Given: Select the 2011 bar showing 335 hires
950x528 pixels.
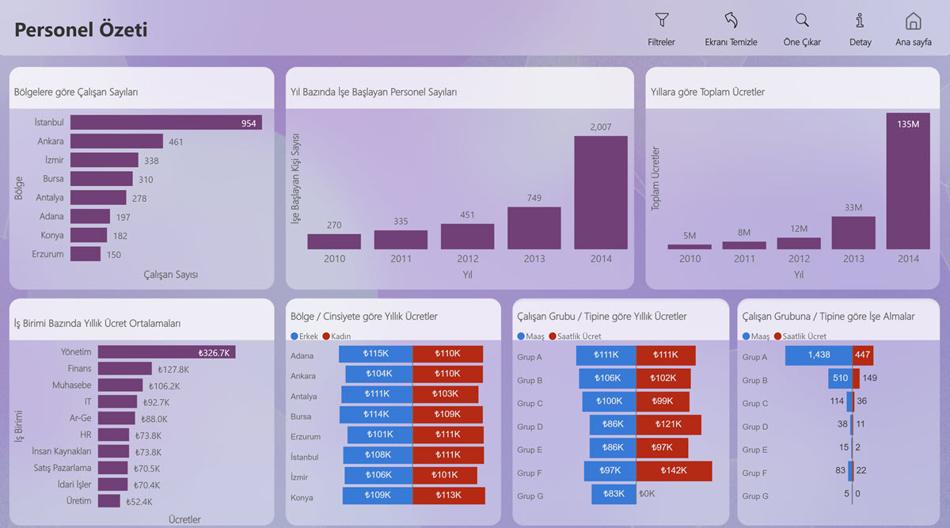Looking at the screenshot, I should pos(401,240).
